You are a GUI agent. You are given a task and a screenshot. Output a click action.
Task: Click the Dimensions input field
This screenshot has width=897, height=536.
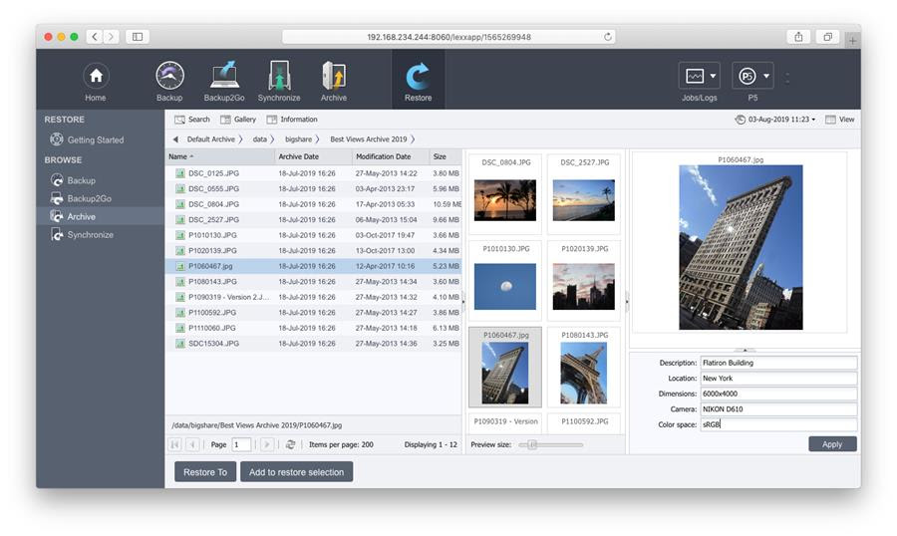pos(778,394)
